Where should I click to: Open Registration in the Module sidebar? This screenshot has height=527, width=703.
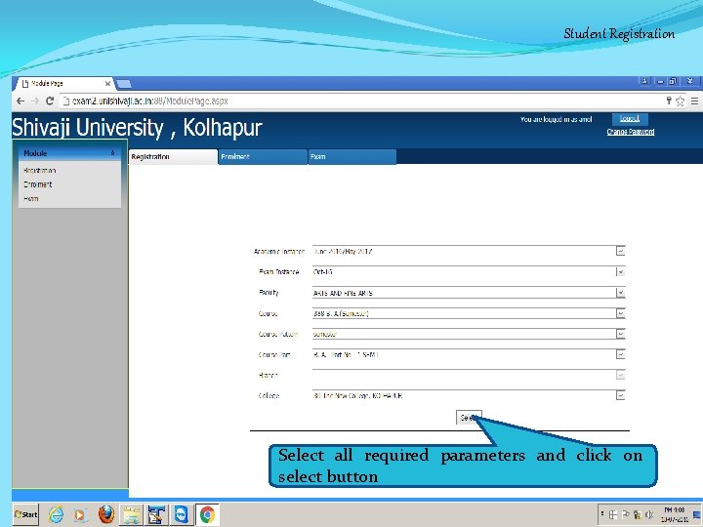tap(39, 171)
